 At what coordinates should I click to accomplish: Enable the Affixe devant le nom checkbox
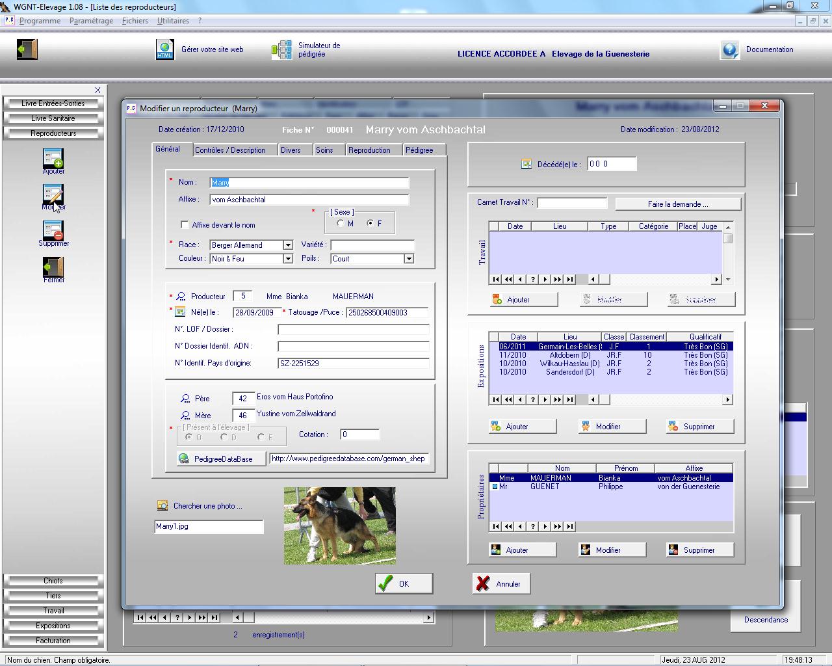[185, 225]
